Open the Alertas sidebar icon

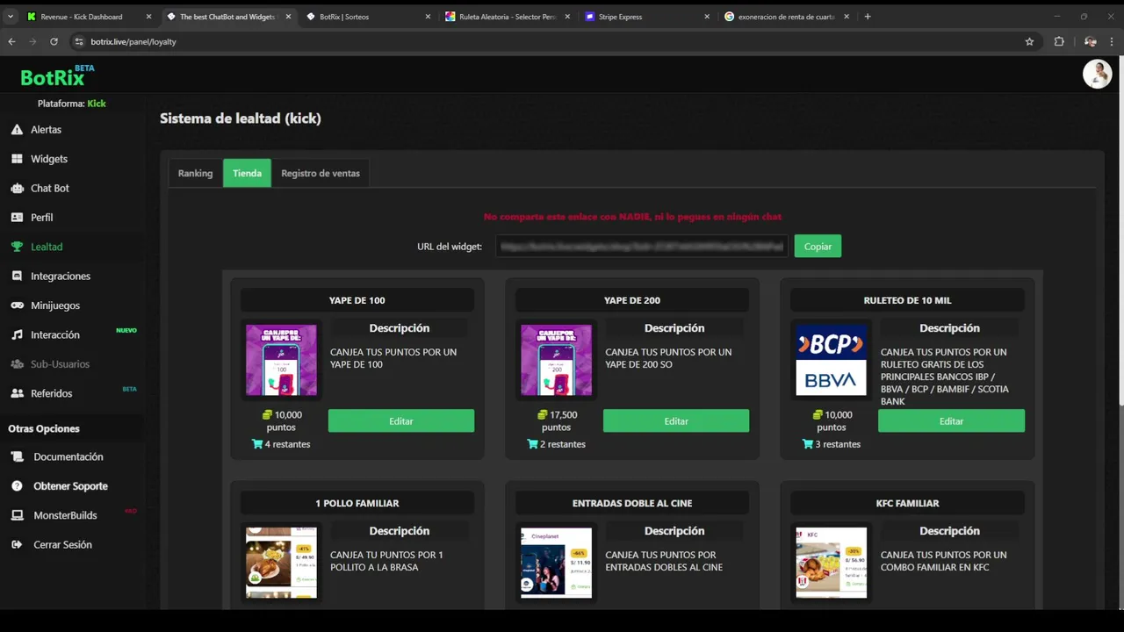(x=17, y=129)
